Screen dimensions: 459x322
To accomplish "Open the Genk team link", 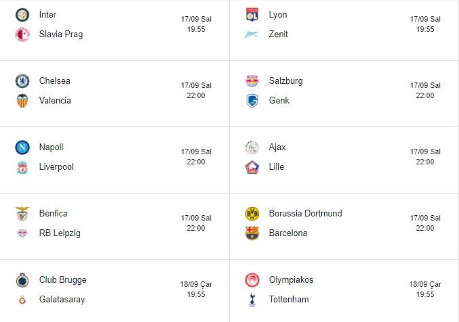I will [279, 101].
